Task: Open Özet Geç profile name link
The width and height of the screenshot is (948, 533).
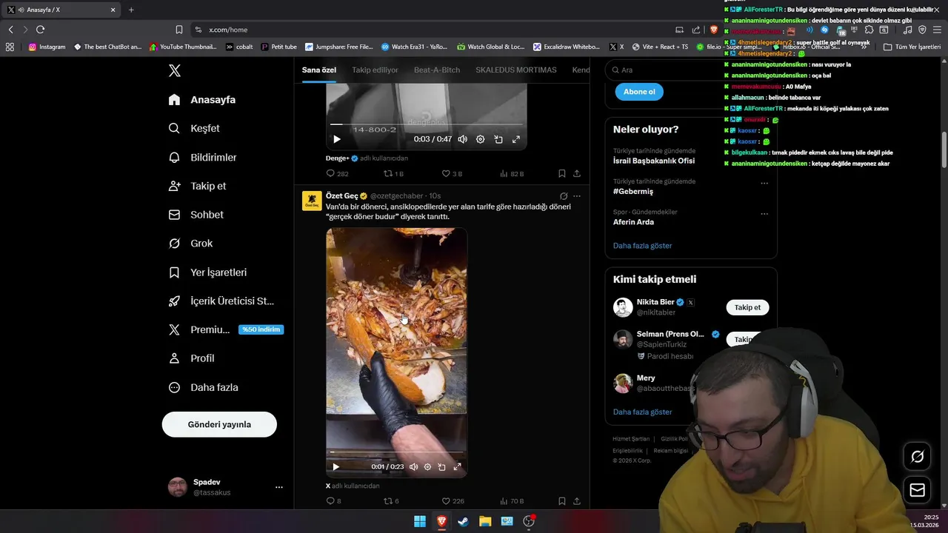Action: click(341, 196)
